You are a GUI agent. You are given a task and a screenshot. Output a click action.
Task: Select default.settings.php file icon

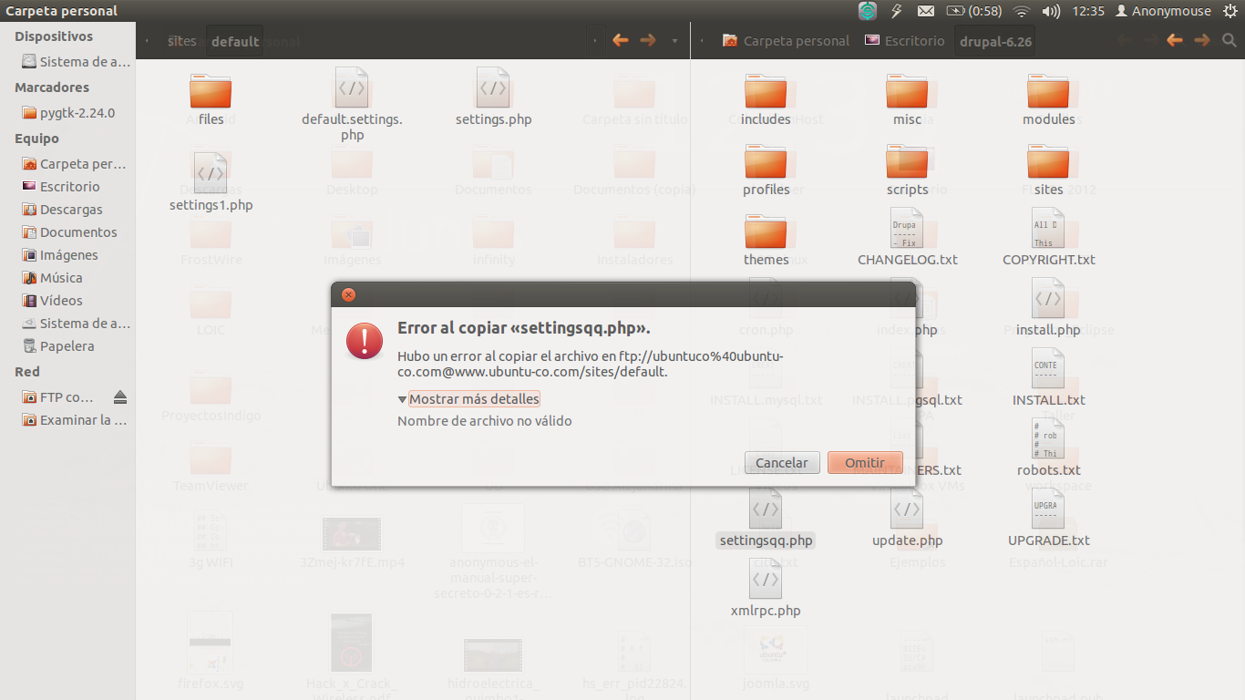click(352, 88)
